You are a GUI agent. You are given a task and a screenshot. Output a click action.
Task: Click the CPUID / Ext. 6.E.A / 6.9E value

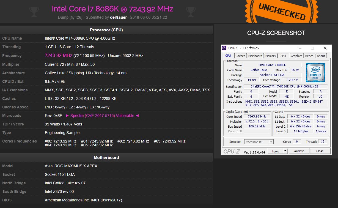tap(55, 81)
